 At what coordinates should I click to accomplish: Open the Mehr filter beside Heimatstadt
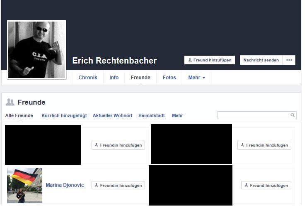point(177,116)
